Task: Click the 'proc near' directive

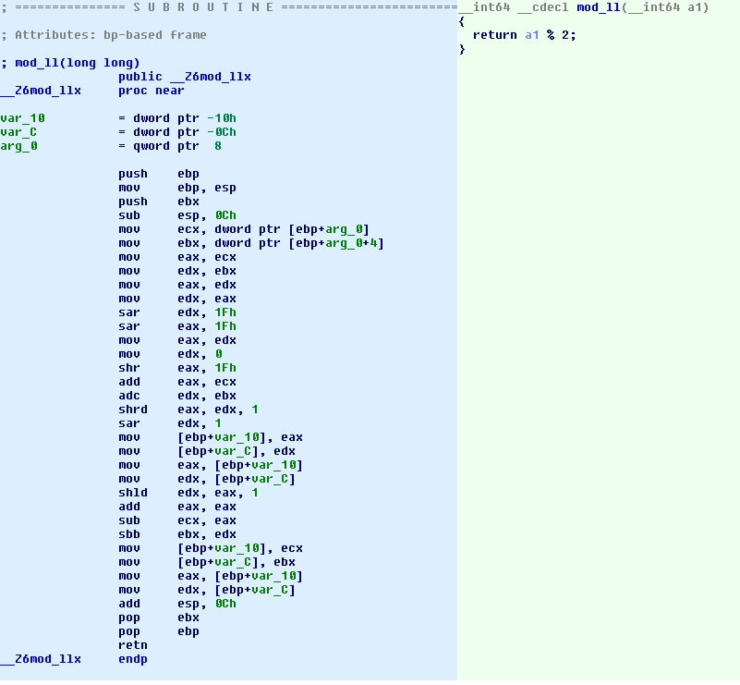Action: (x=151, y=91)
